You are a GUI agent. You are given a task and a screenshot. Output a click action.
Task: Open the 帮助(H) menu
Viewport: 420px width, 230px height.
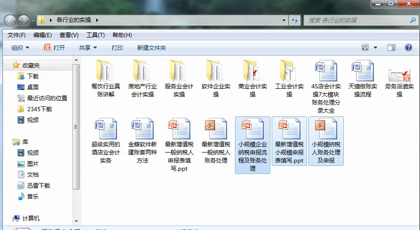click(122, 35)
